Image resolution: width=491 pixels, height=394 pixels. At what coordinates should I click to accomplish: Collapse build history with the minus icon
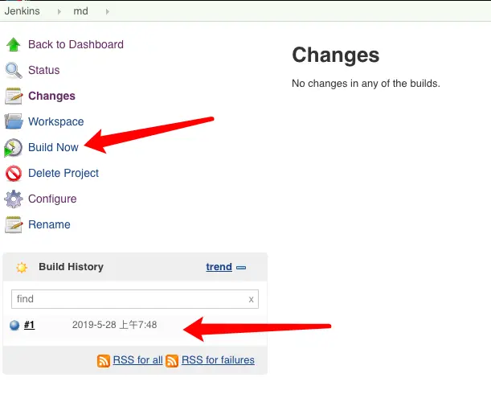click(241, 268)
